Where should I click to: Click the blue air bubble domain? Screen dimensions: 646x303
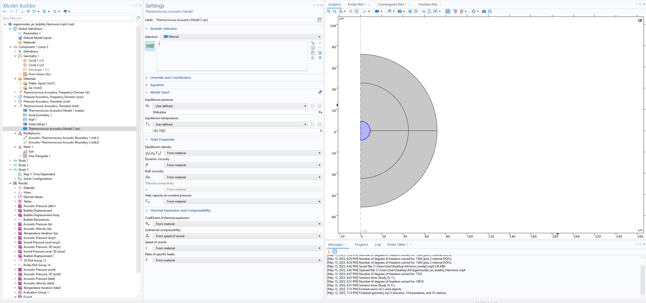tap(365, 131)
